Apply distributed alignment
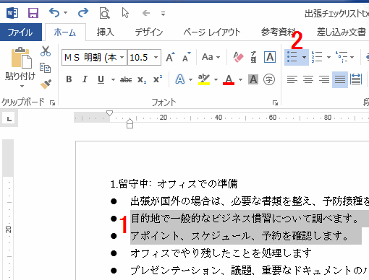 click(356, 79)
